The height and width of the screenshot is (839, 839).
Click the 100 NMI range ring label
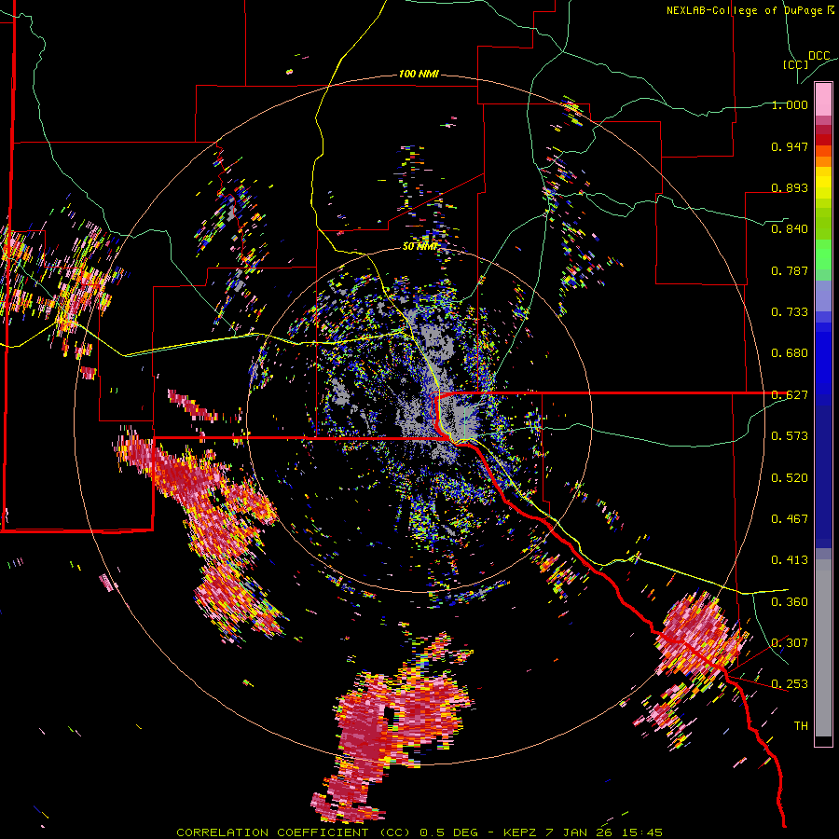pos(419,74)
